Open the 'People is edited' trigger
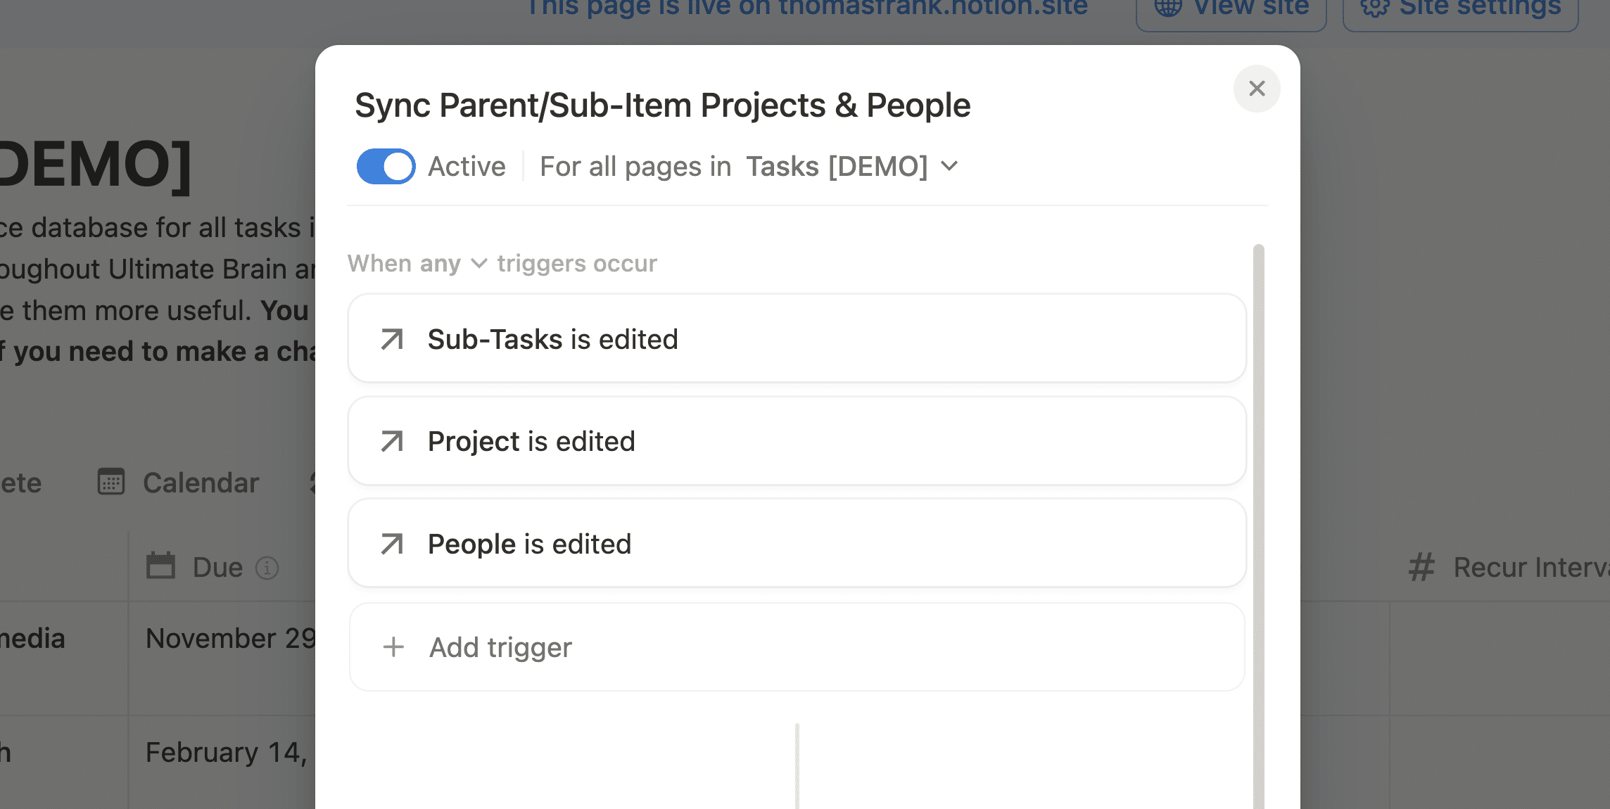The width and height of the screenshot is (1610, 809). [x=797, y=544]
